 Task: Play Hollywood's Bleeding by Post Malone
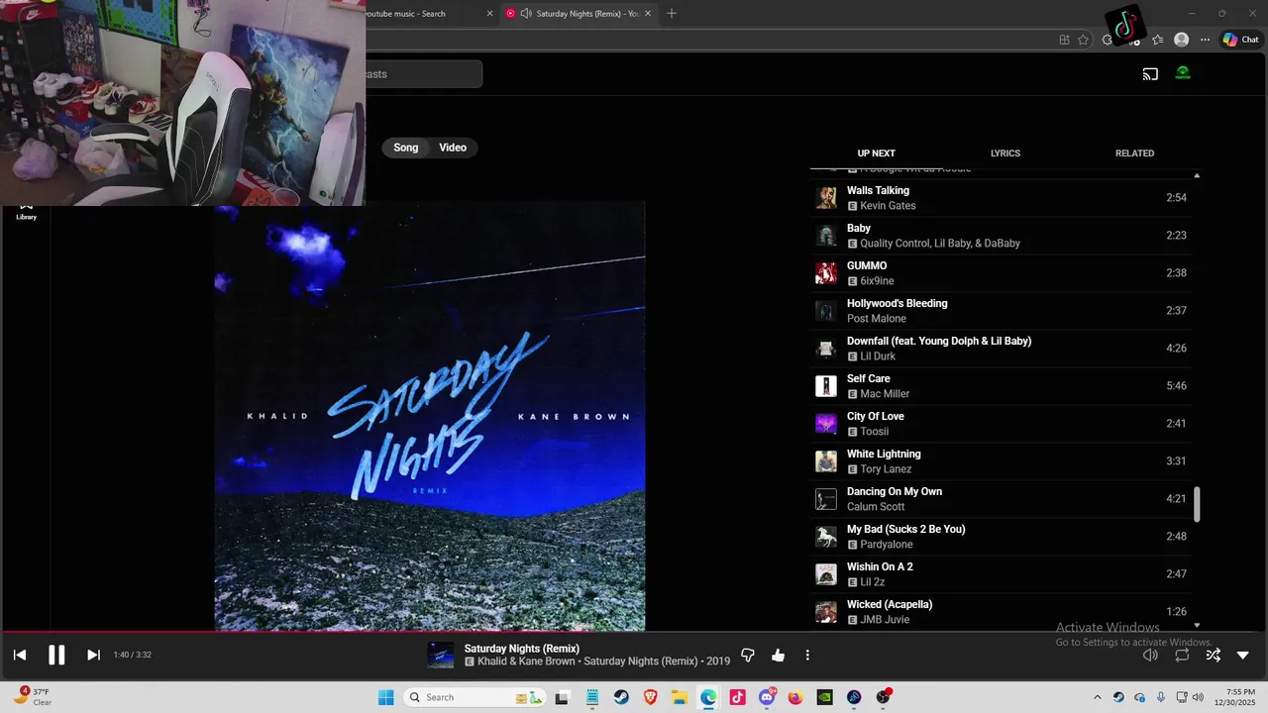pyautogui.click(x=1001, y=311)
